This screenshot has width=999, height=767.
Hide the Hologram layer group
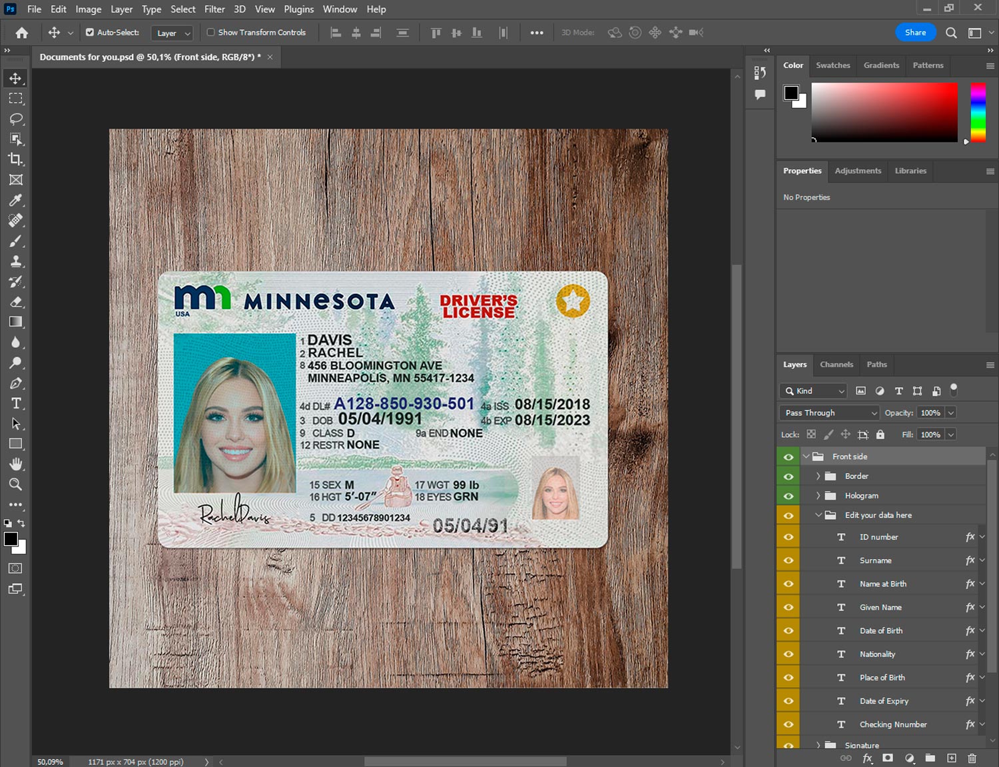coord(789,496)
